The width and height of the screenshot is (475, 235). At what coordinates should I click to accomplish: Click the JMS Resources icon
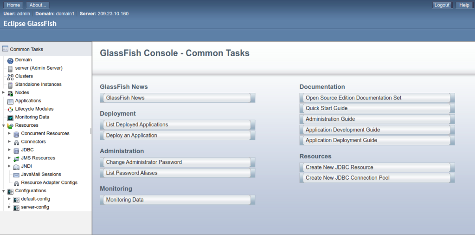pos(16,158)
